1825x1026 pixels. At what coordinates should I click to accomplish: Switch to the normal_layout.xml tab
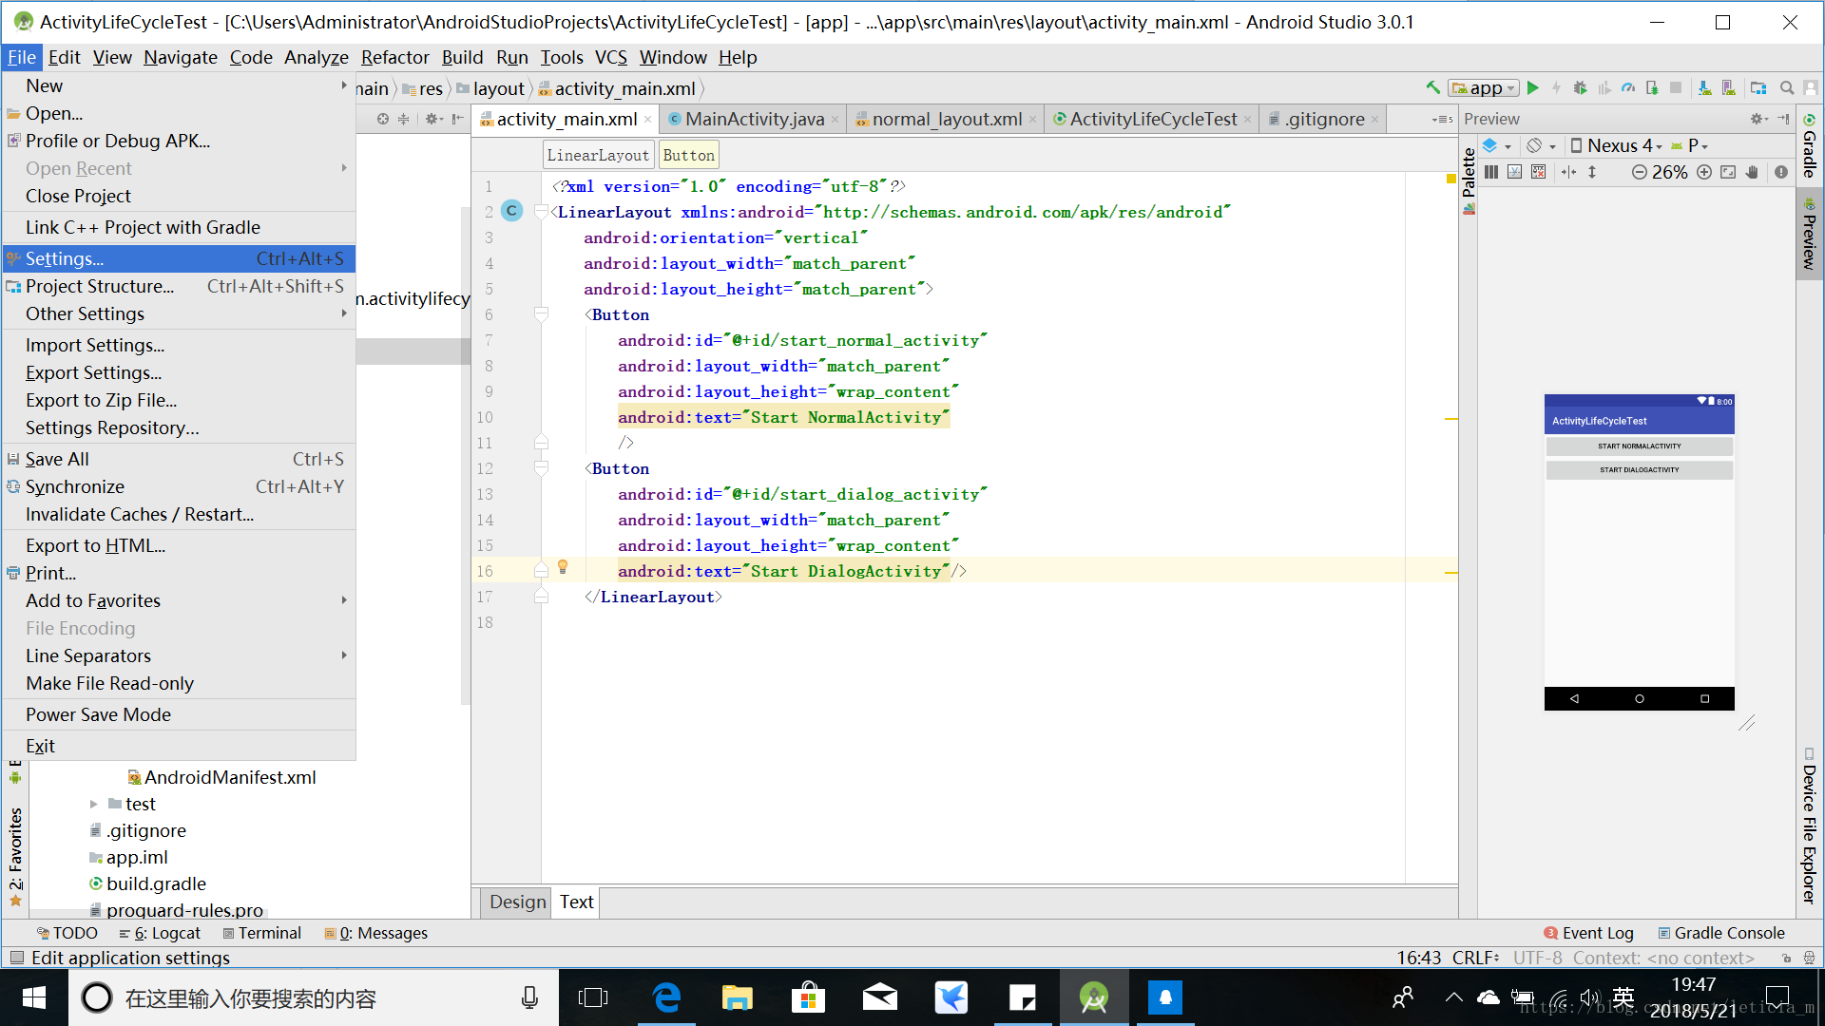pos(946,119)
